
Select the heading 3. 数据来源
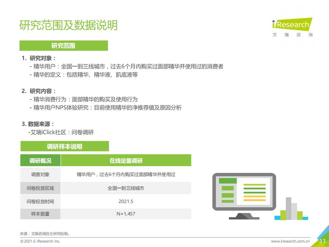click(38, 124)
